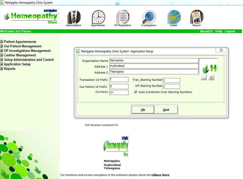Click the arrow icon beside Cashier Management
Screen dimensions: 243x179
pyautogui.click(x=1, y=55)
